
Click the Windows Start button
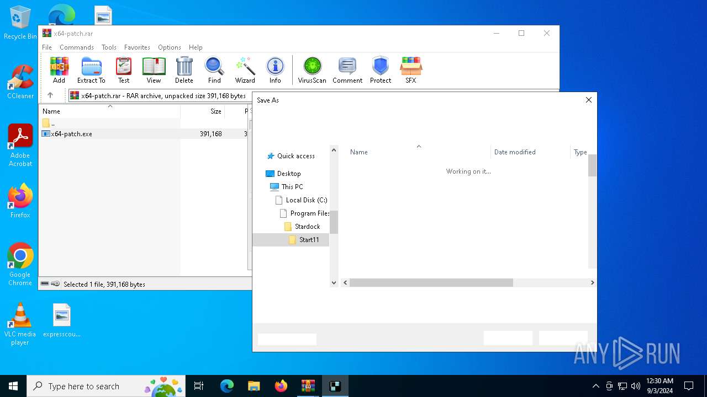tap(13, 386)
